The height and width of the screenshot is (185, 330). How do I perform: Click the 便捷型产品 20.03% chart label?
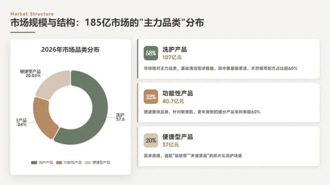point(30,74)
